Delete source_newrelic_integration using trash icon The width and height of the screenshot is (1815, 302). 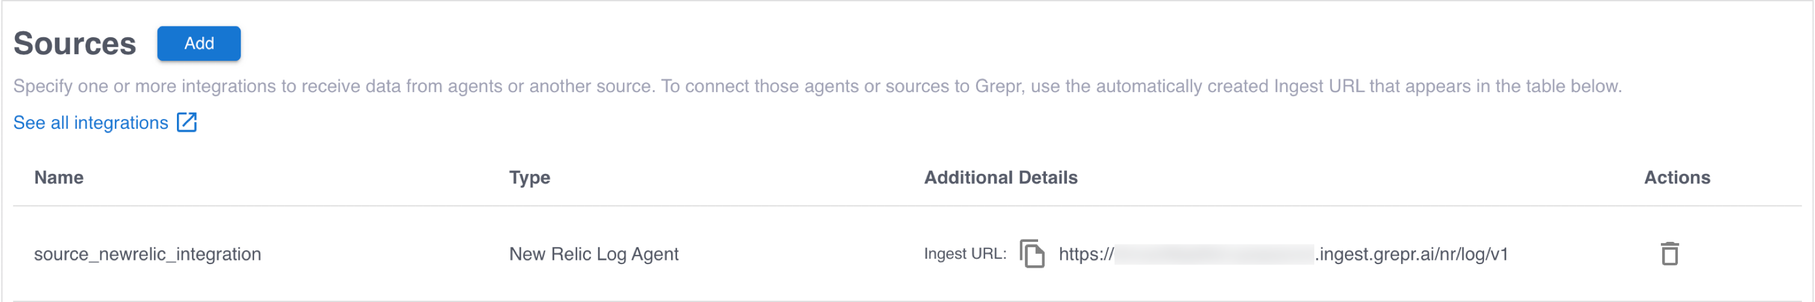click(x=1669, y=254)
